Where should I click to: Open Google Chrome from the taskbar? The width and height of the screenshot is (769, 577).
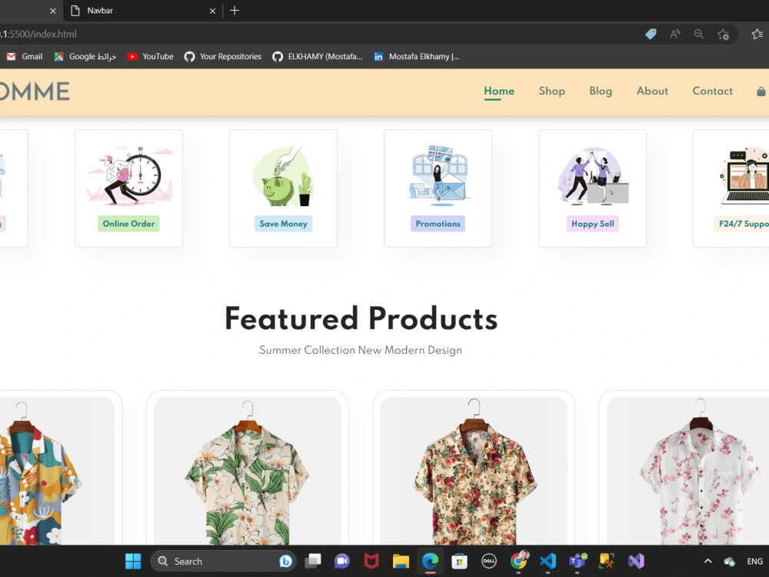click(x=518, y=561)
